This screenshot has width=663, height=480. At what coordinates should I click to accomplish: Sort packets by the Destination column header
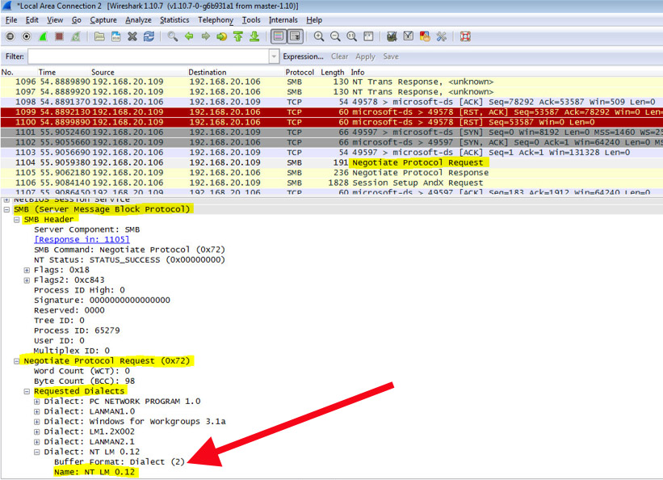[208, 73]
